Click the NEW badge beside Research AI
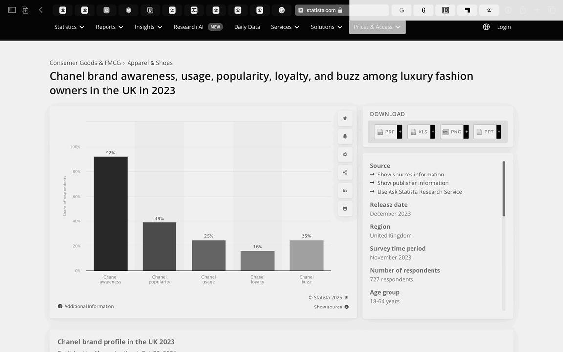Screen dimensions: 563x352 click(216, 27)
